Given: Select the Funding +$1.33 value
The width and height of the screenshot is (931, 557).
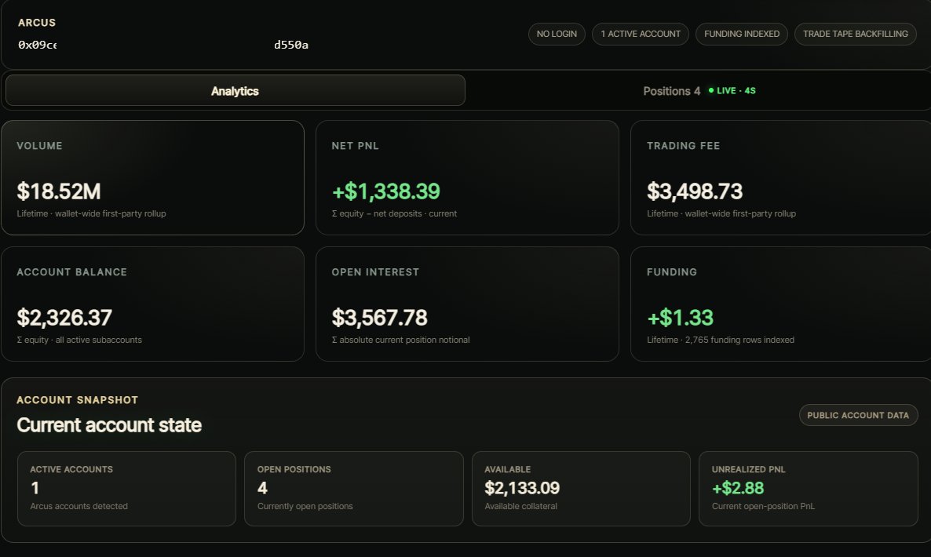Looking at the screenshot, I should point(680,318).
